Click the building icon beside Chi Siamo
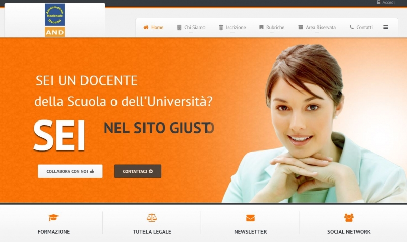 click(179, 27)
